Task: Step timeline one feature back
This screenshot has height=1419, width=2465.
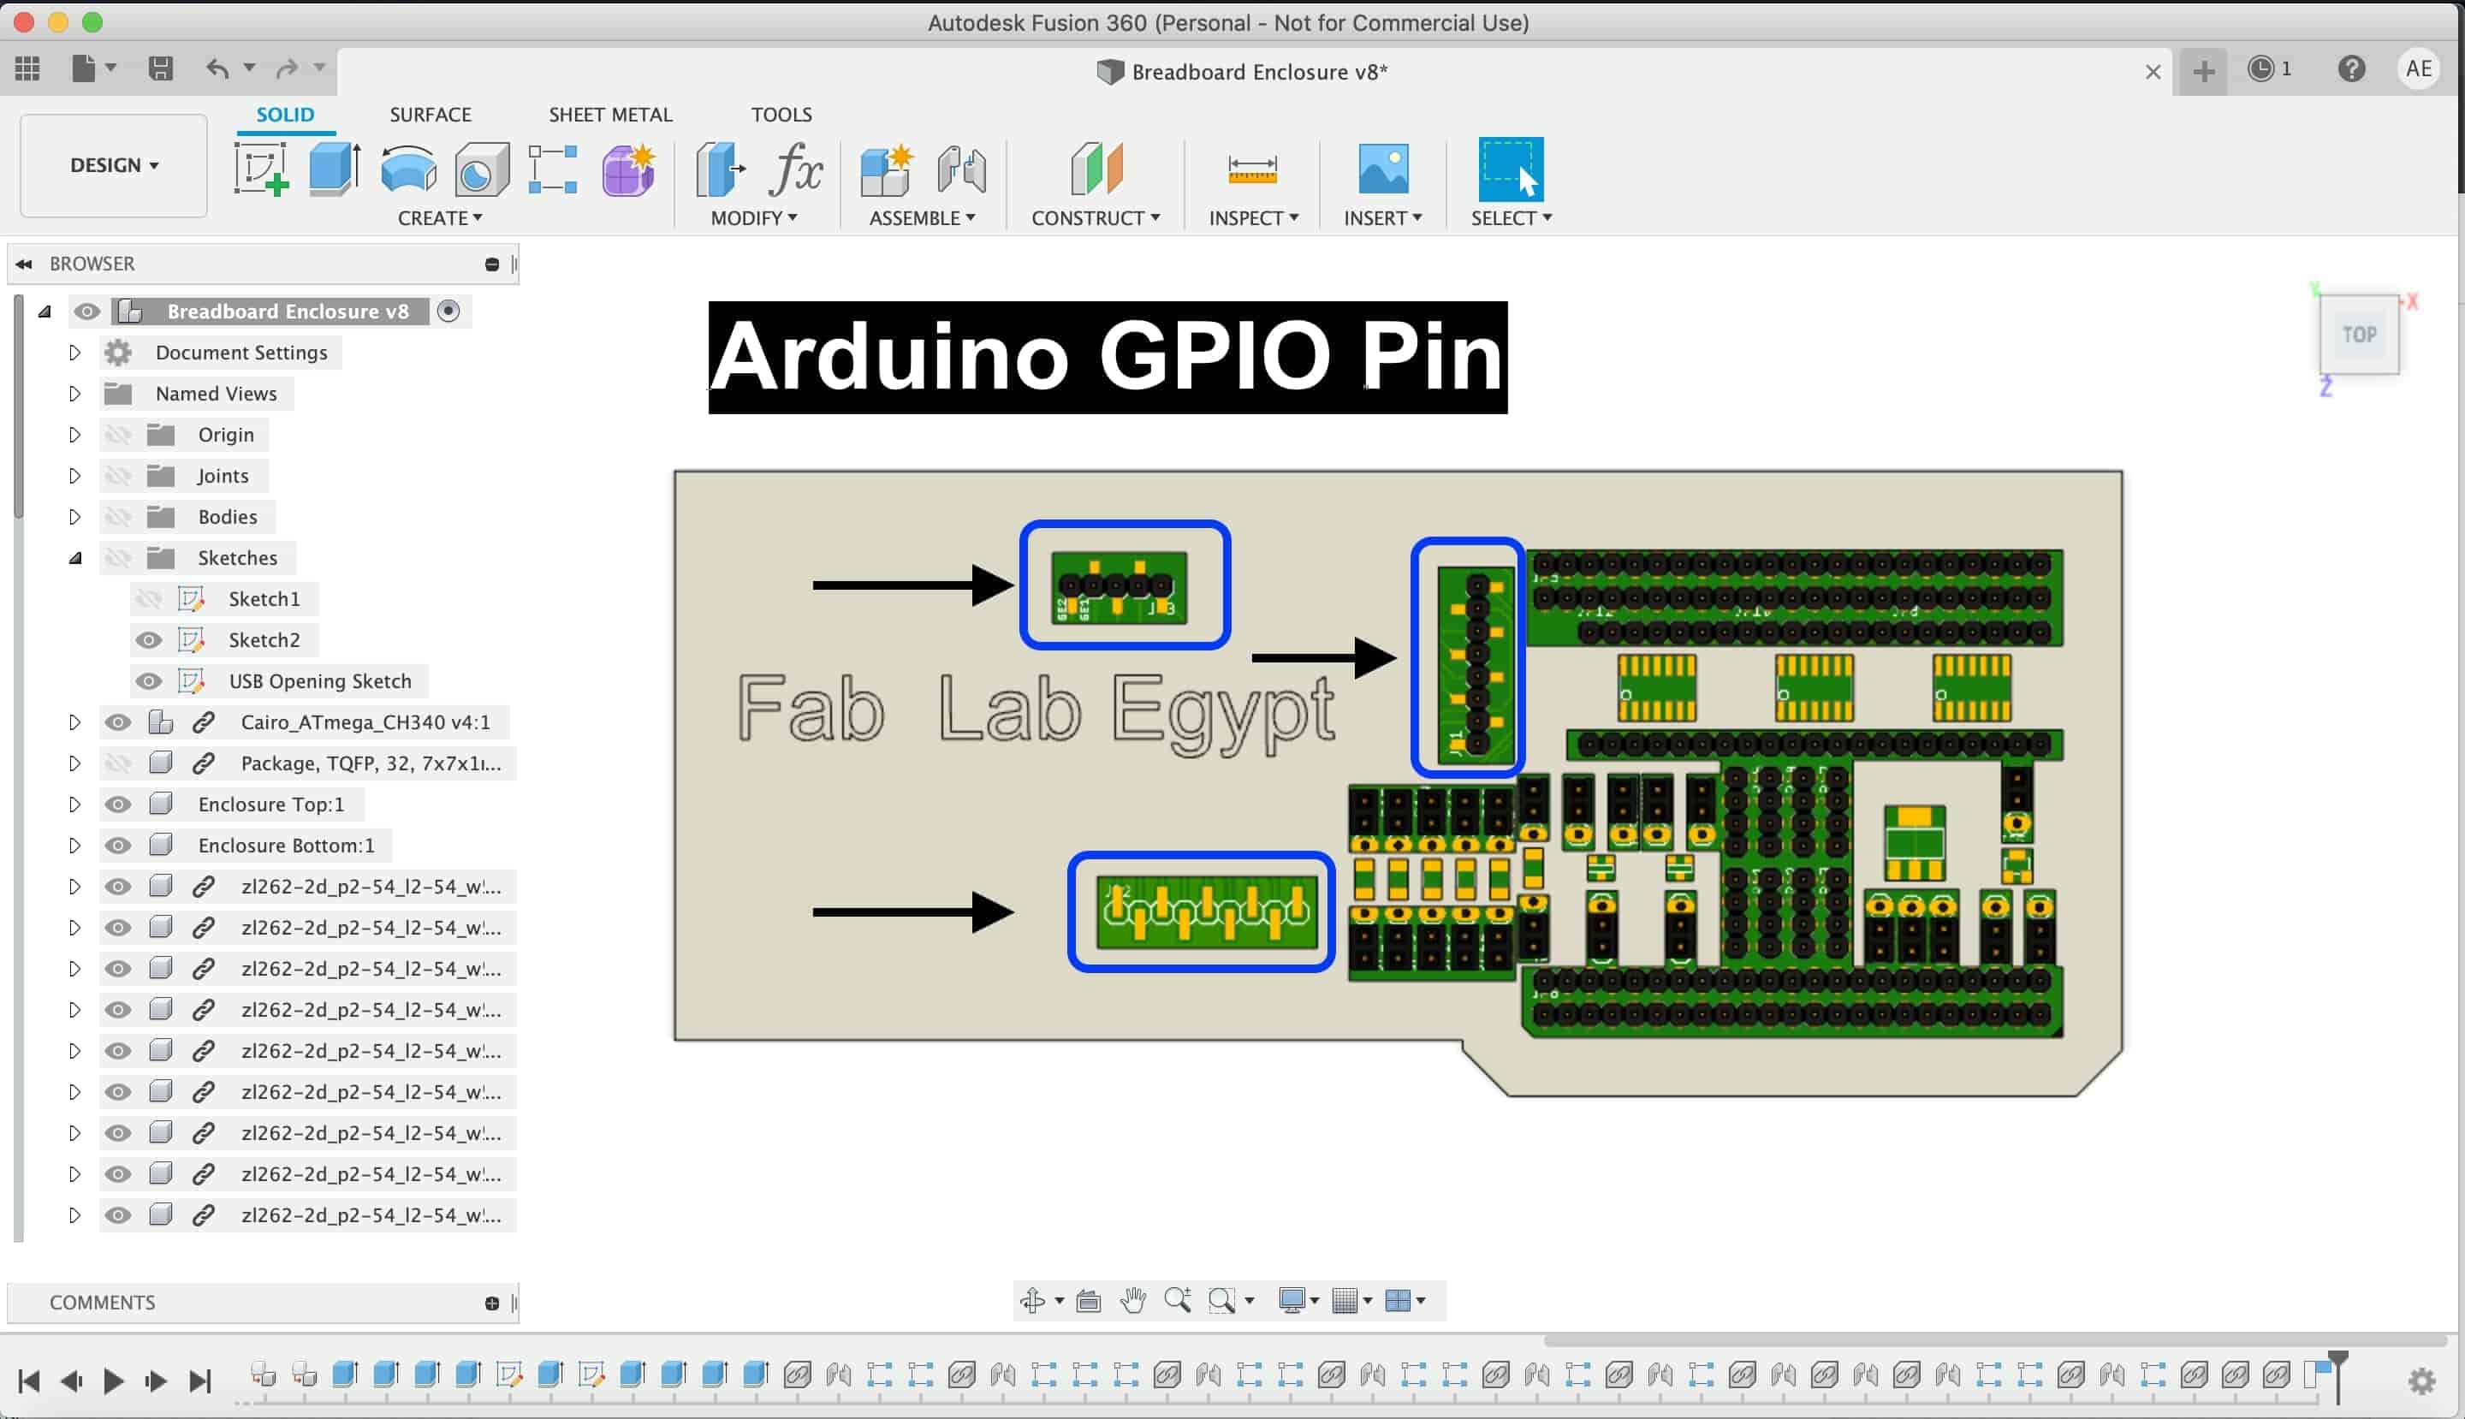Action: click(x=70, y=1381)
